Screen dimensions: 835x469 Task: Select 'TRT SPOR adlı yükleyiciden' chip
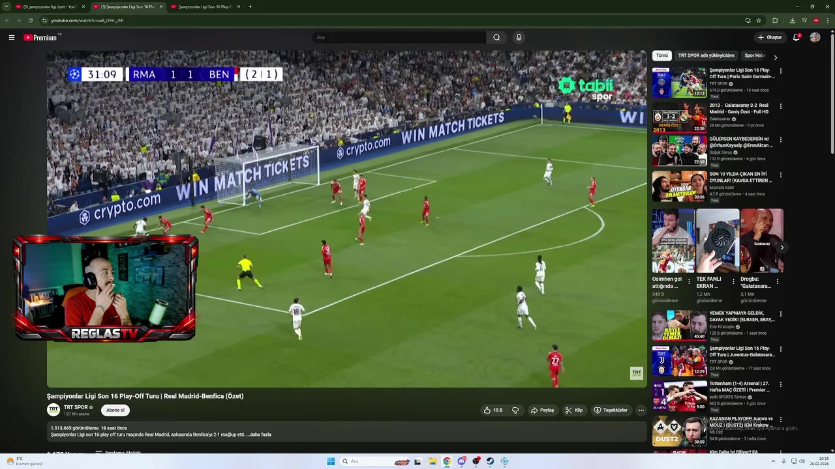706,55
